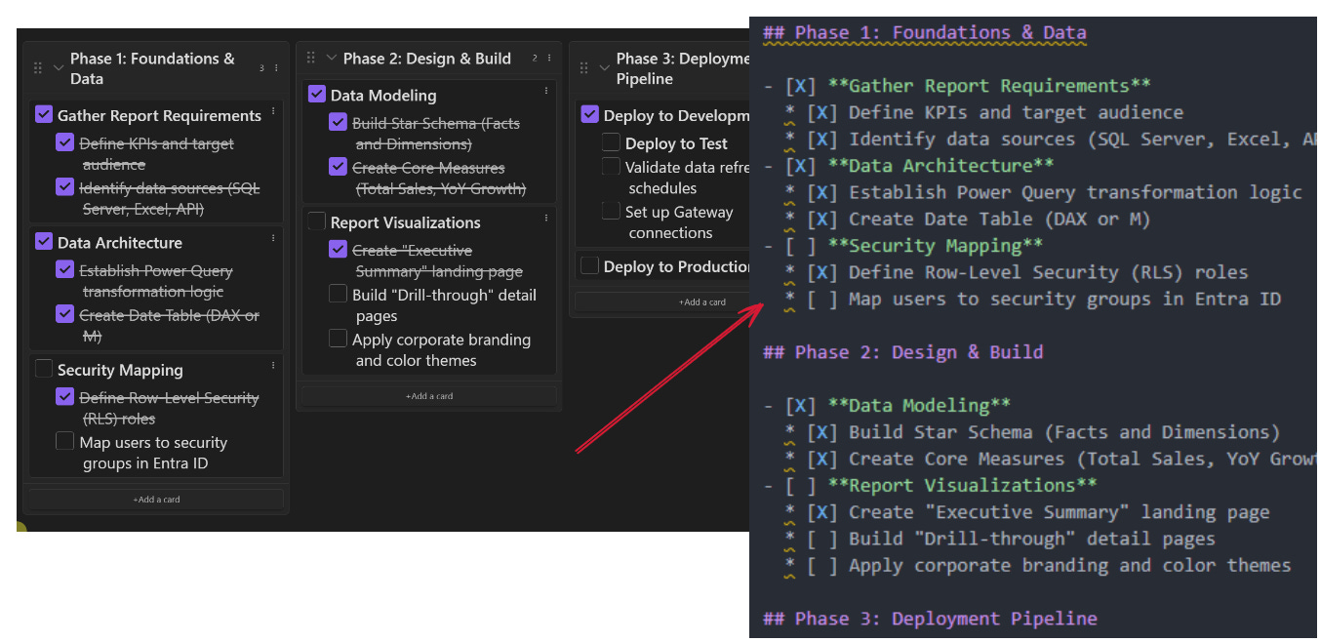Viewport: 1320px width, 642px height.
Task: Open Data Architecture card options menu
Action: click(273, 239)
